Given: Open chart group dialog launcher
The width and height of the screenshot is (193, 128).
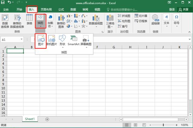Looking at the screenshot, I should click(103, 32).
